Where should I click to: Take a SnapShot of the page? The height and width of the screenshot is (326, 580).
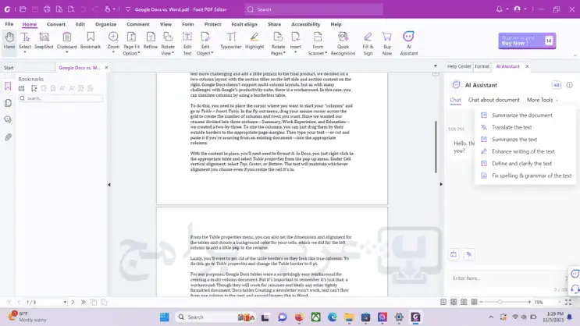pyautogui.click(x=44, y=41)
